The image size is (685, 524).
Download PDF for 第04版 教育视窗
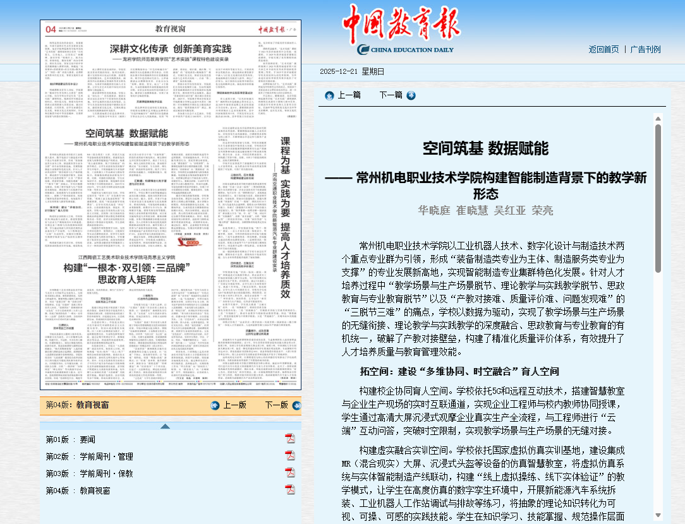pyautogui.click(x=290, y=490)
